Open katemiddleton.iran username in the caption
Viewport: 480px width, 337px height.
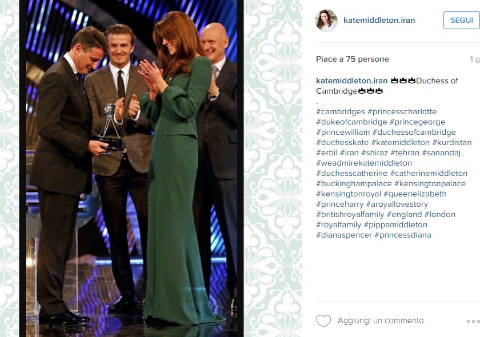click(352, 81)
